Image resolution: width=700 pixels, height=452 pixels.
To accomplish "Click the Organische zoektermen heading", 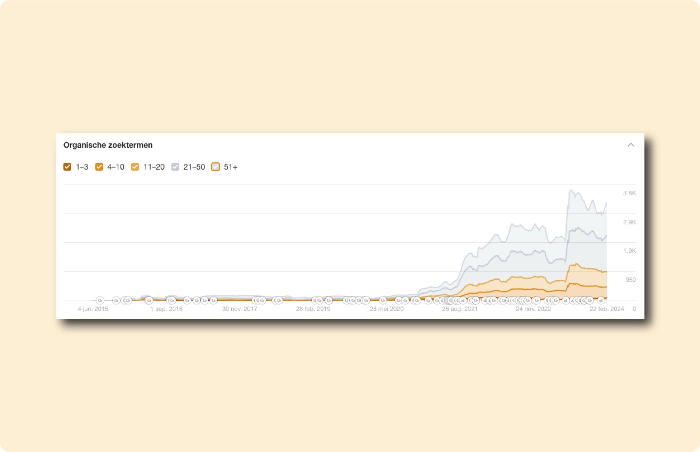I will 108,145.
